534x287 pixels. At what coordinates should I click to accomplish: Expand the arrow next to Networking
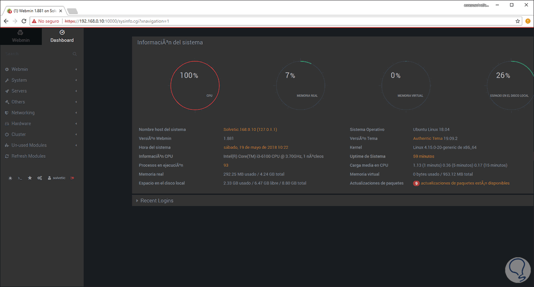click(76, 113)
